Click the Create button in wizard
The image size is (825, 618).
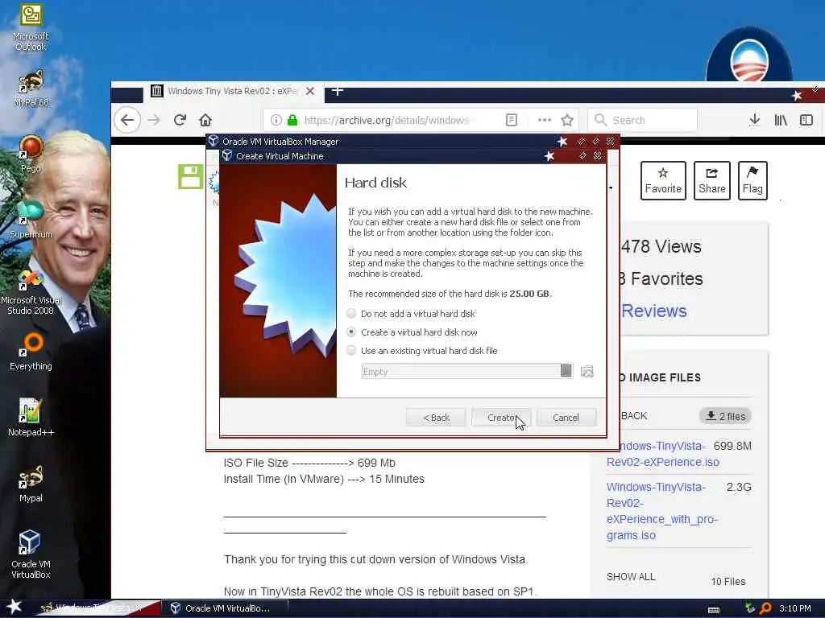501,418
